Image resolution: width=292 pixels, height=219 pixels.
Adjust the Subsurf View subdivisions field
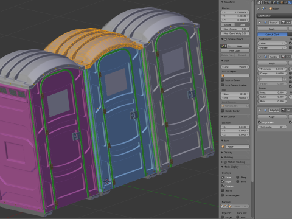tap(272, 43)
